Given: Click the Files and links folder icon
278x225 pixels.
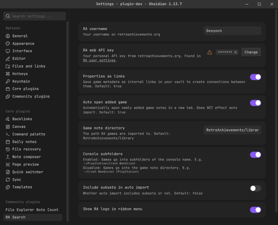Looking at the screenshot, I should point(8,66).
